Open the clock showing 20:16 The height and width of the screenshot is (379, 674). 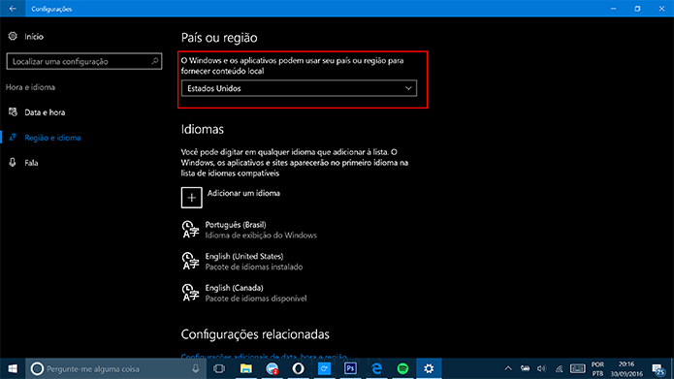626,369
